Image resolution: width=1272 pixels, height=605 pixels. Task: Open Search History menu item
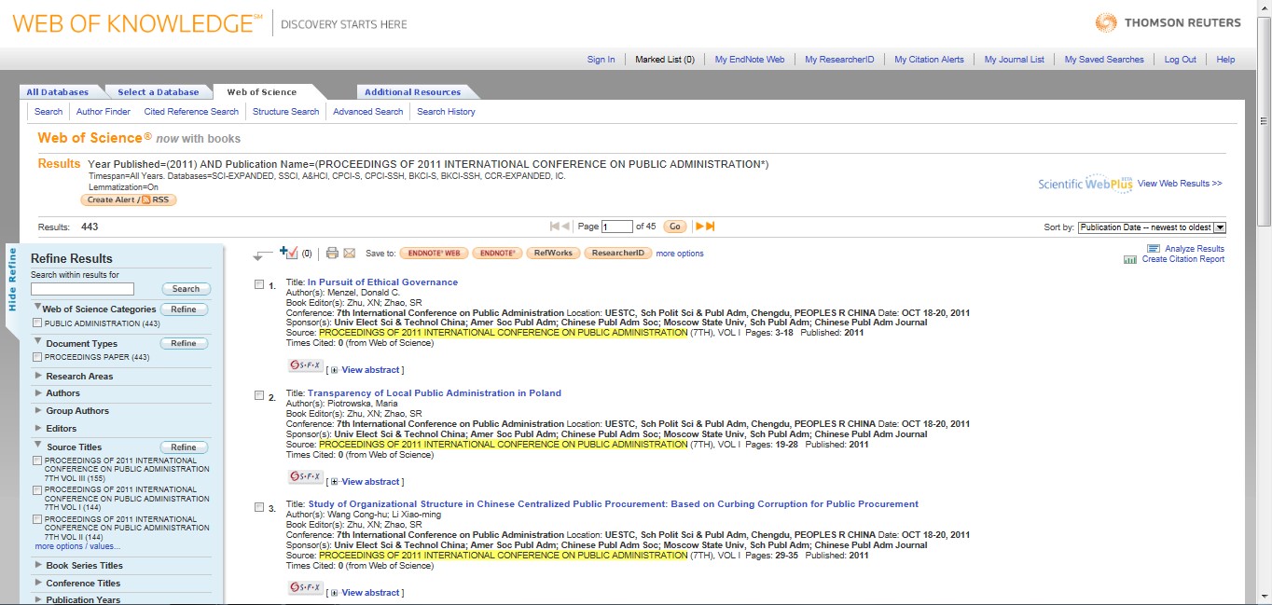(446, 112)
